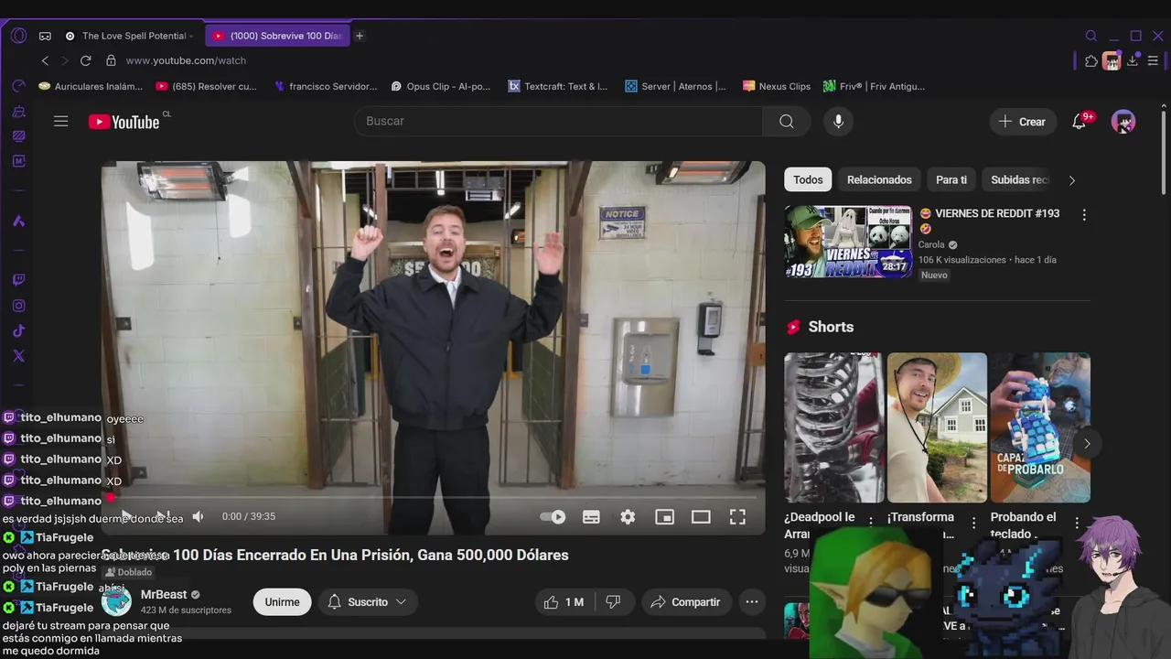Click the Compartir share button
This screenshot has width=1171, height=659.
(x=685, y=602)
